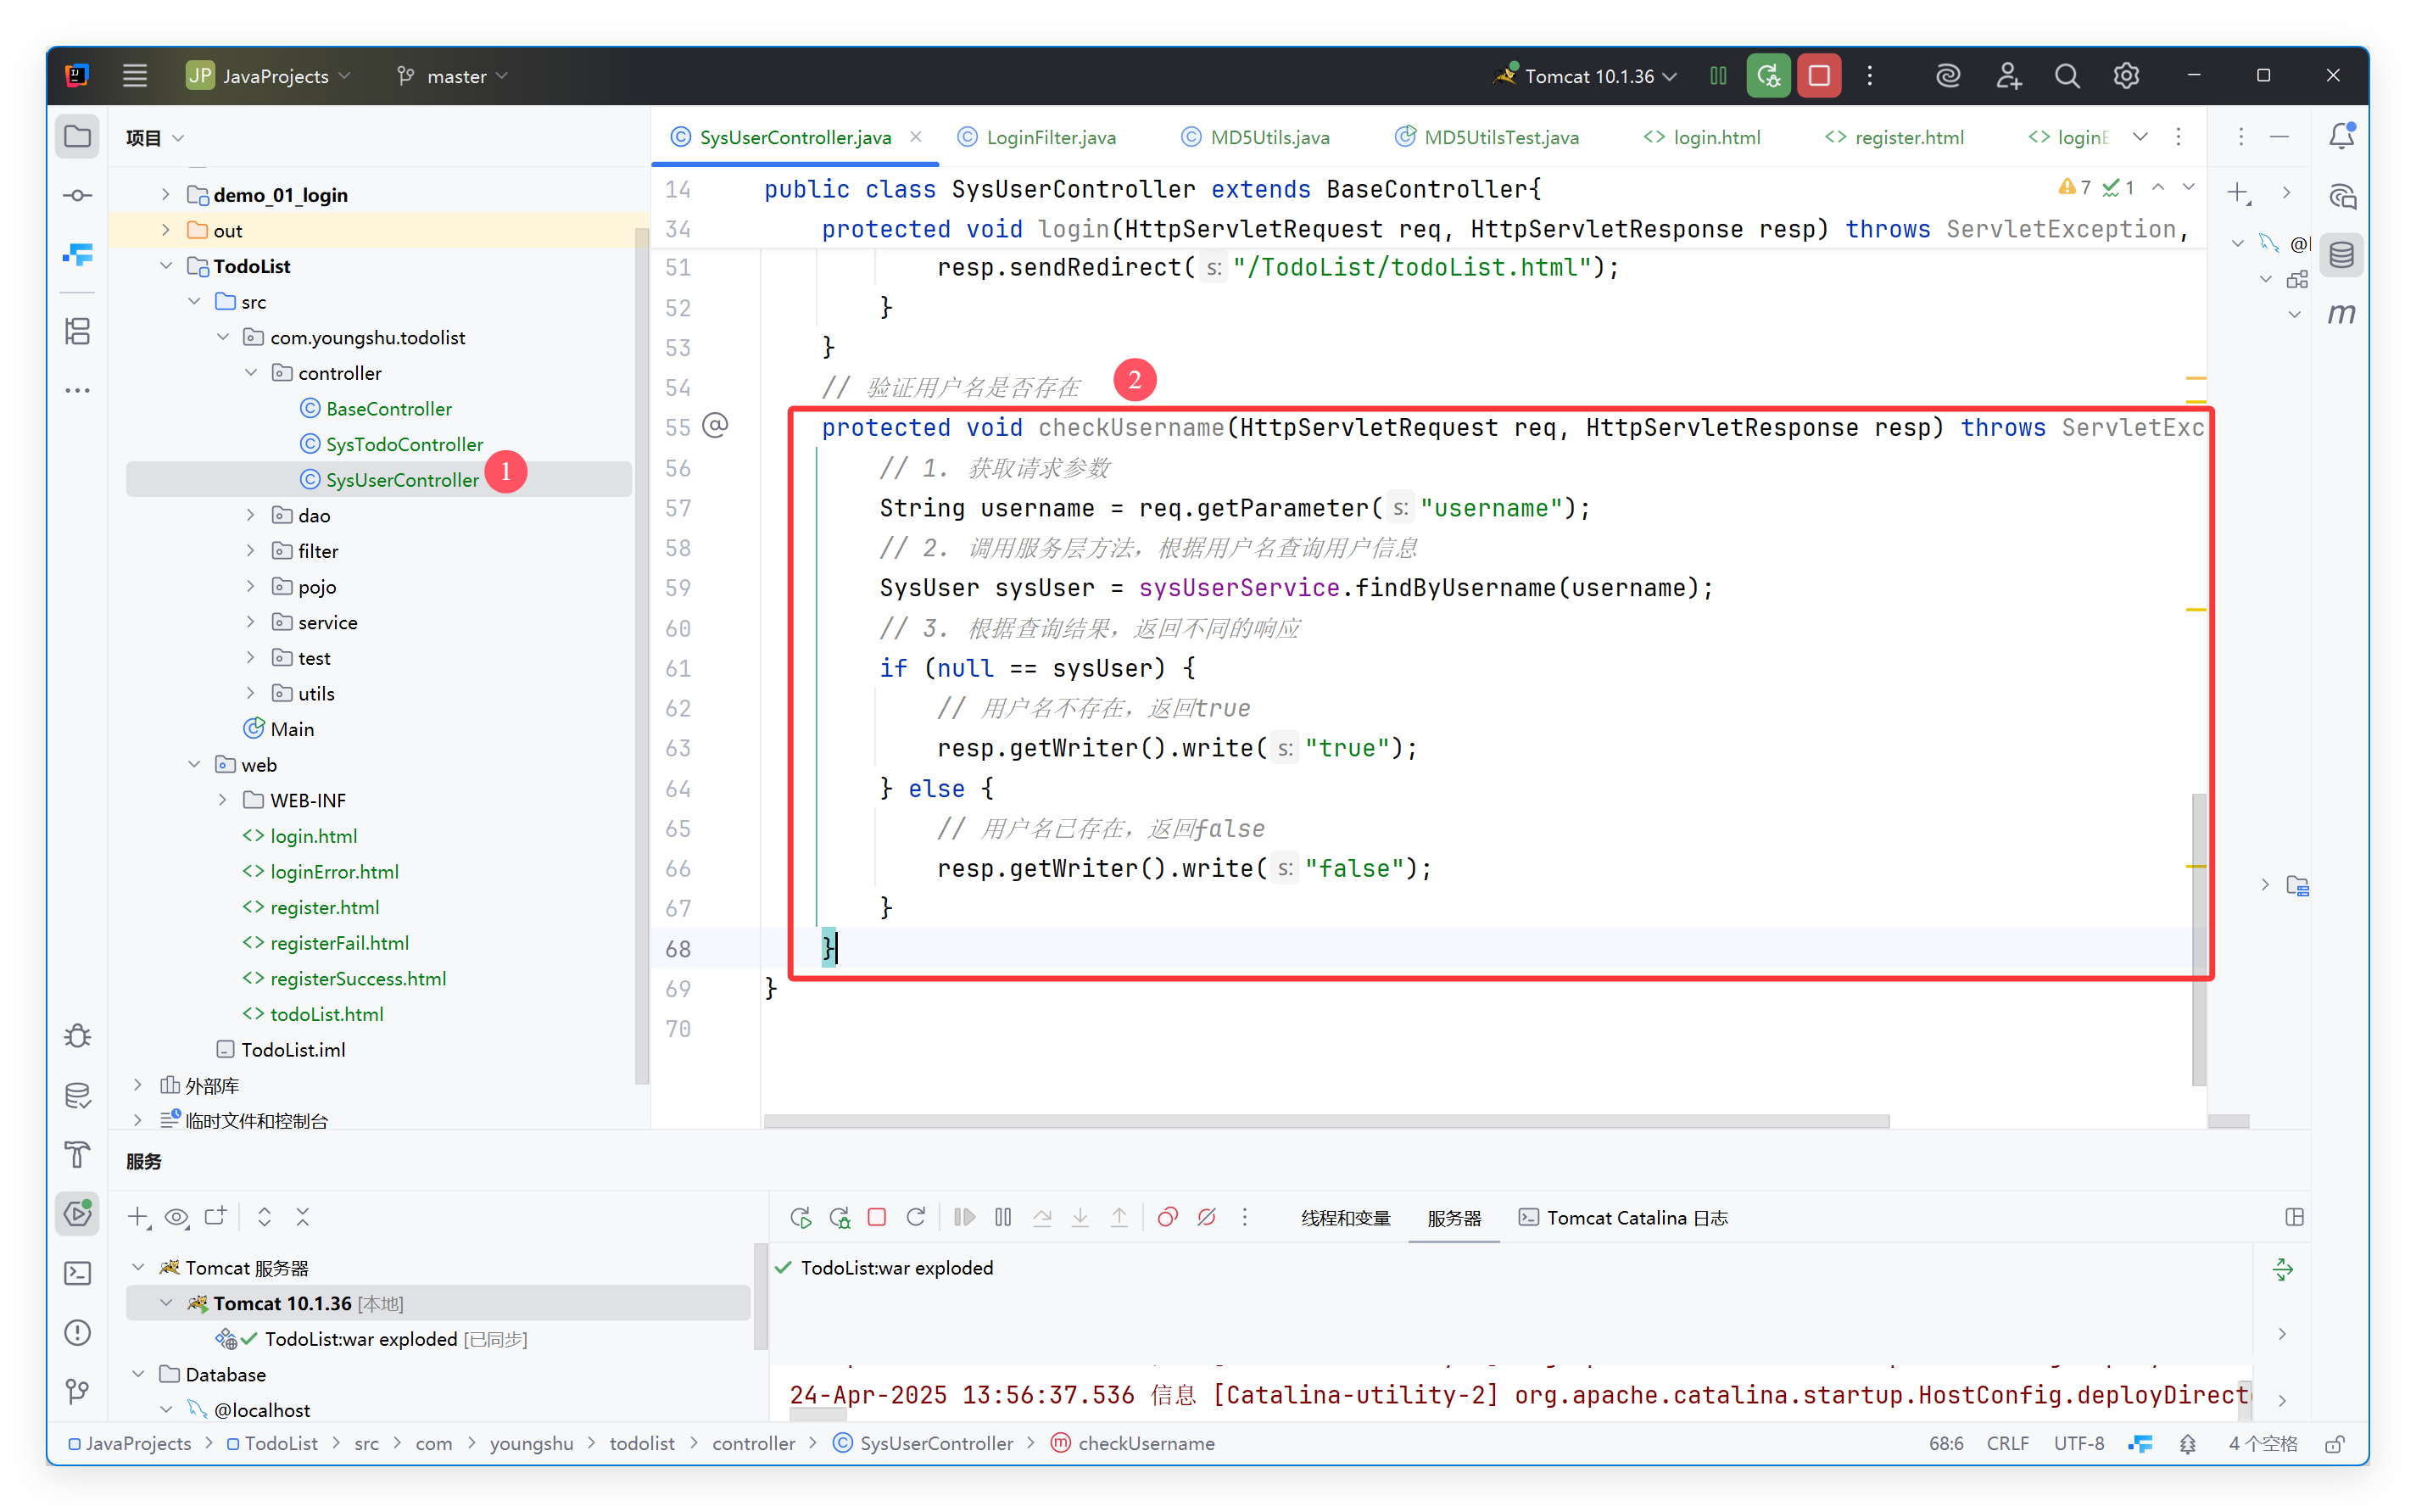Click the editor vertical scrollbar thumb
Image resolution: width=2416 pixels, height=1512 pixels.
point(2199,938)
